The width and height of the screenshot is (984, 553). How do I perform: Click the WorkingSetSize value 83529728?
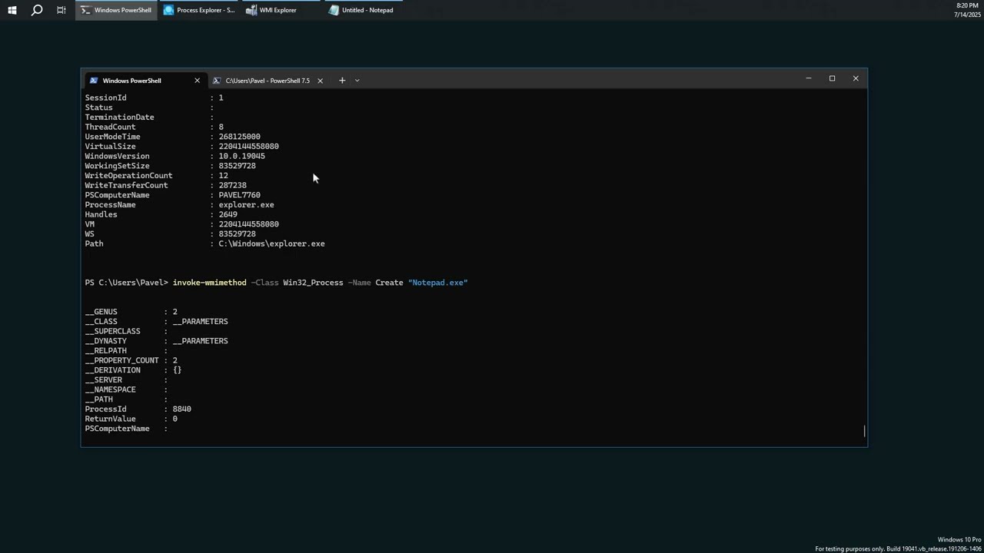tap(237, 166)
